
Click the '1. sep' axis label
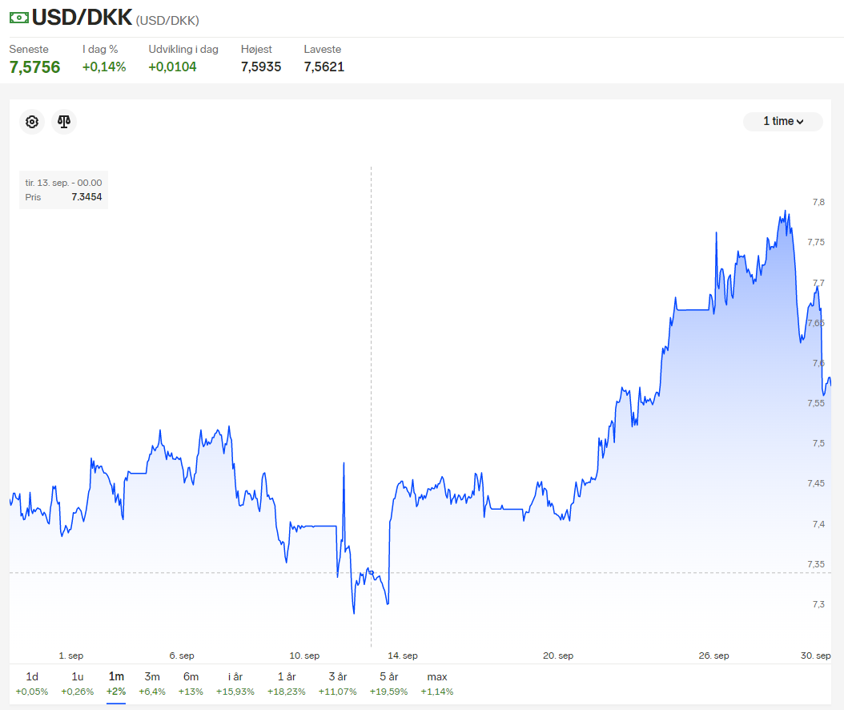pyautogui.click(x=71, y=656)
